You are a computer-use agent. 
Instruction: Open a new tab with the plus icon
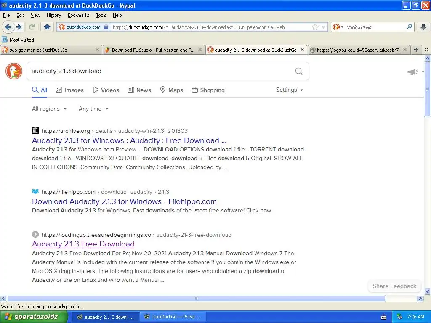point(416,50)
